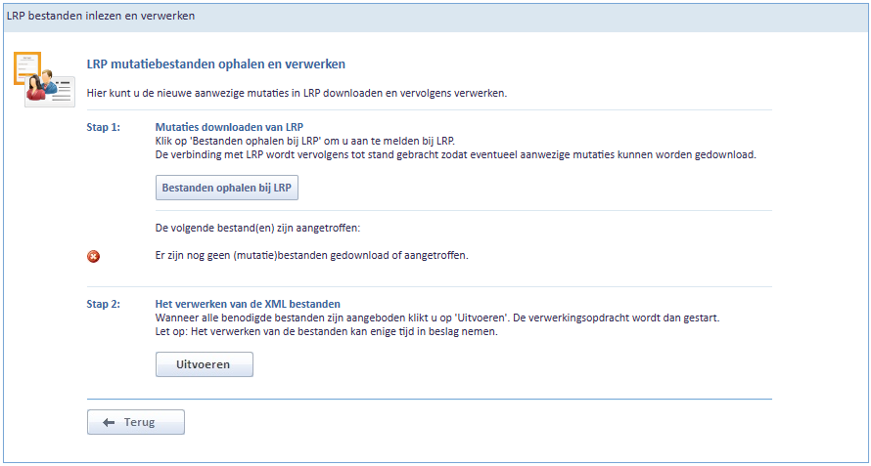Click the 'geen (mutatie)bestanden gedownload' error message
The width and height of the screenshot is (871, 466).
pyautogui.click(x=312, y=256)
